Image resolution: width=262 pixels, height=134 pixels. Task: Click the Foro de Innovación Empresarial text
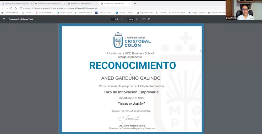click(x=132, y=92)
